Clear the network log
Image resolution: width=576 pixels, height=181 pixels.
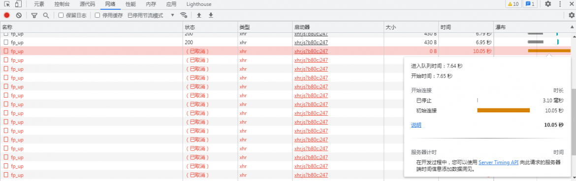tap(19, 15)
